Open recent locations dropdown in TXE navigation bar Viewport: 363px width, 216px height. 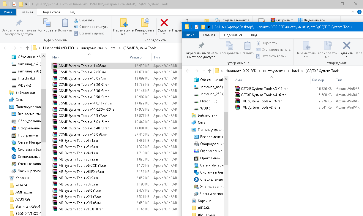pyautogui.click(x=203, y=71)
